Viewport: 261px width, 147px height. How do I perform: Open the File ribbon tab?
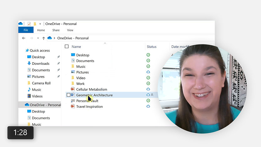[x=26, y=30]
